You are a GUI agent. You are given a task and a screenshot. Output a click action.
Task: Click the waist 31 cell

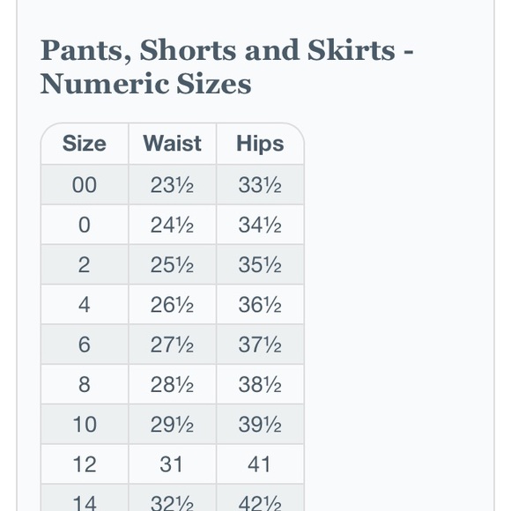(x=173, y=464)
